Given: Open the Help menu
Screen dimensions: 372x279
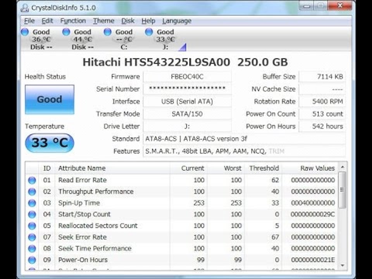Looking at the screenshot, I should [148, 21].
